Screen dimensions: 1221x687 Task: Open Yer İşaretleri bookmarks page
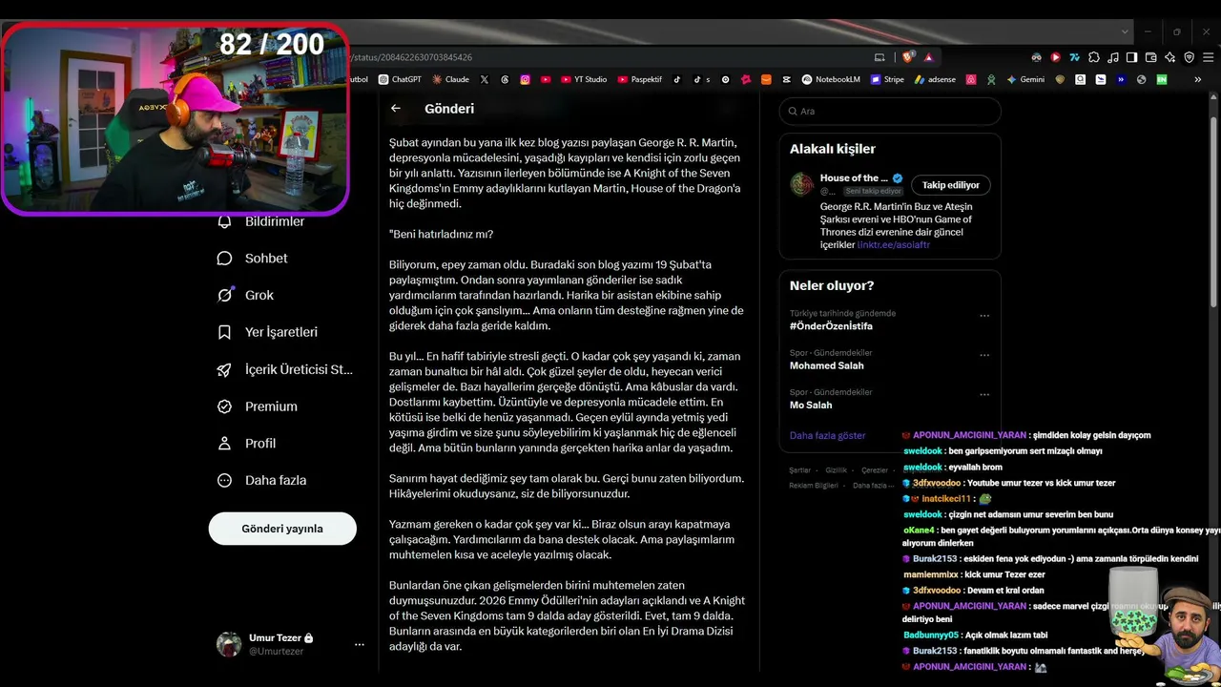267,332
